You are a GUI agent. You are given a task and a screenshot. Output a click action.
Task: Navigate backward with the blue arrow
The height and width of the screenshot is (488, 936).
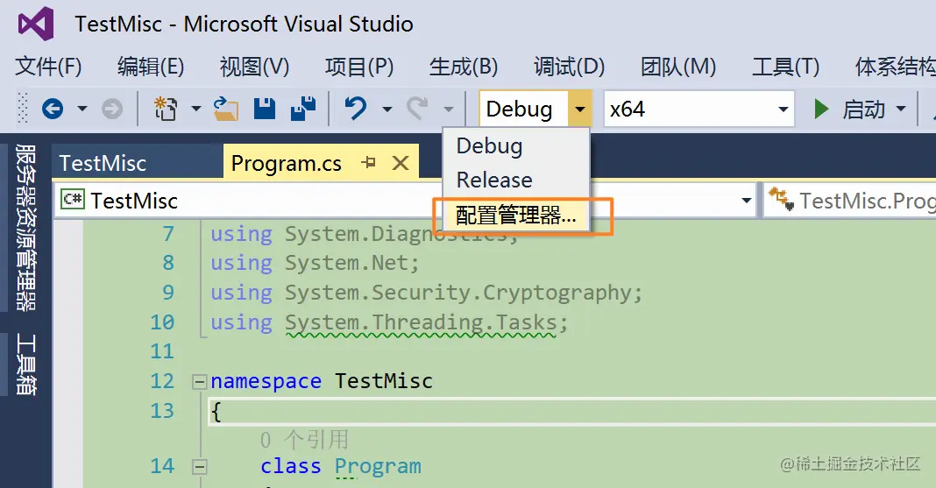53,110
